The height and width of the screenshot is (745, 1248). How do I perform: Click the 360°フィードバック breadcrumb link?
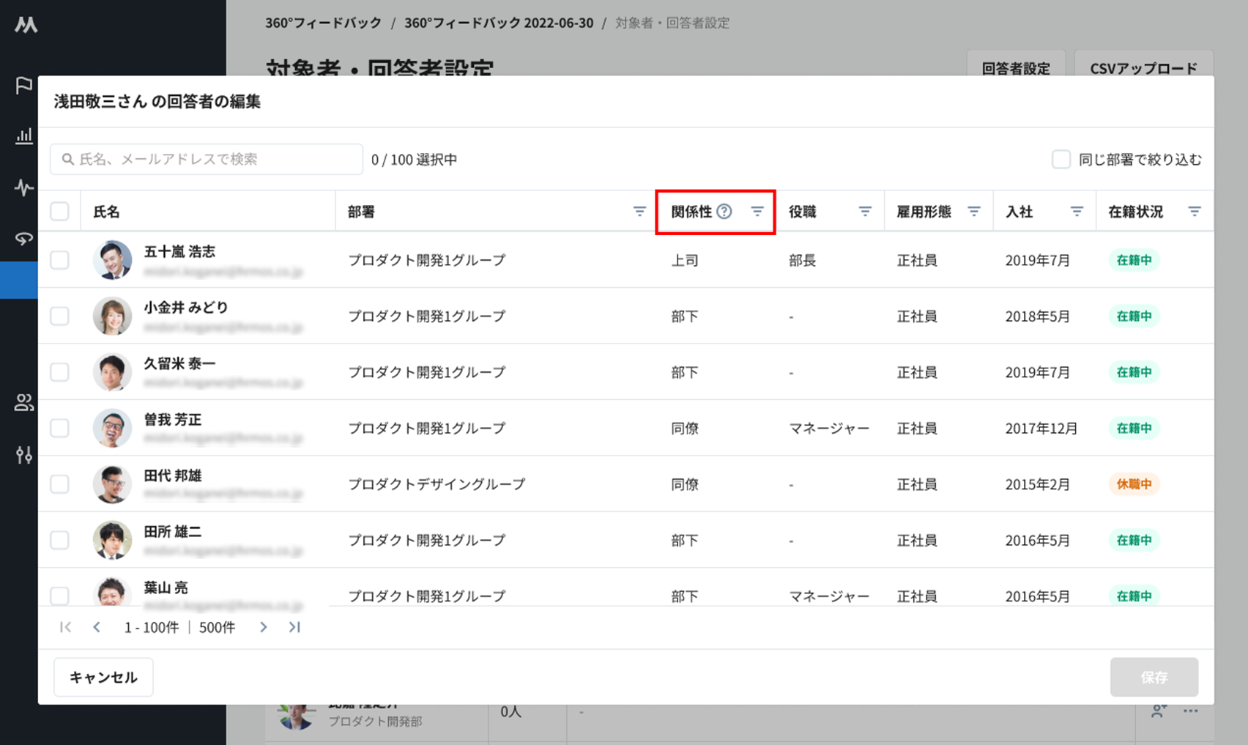(323, 23)
